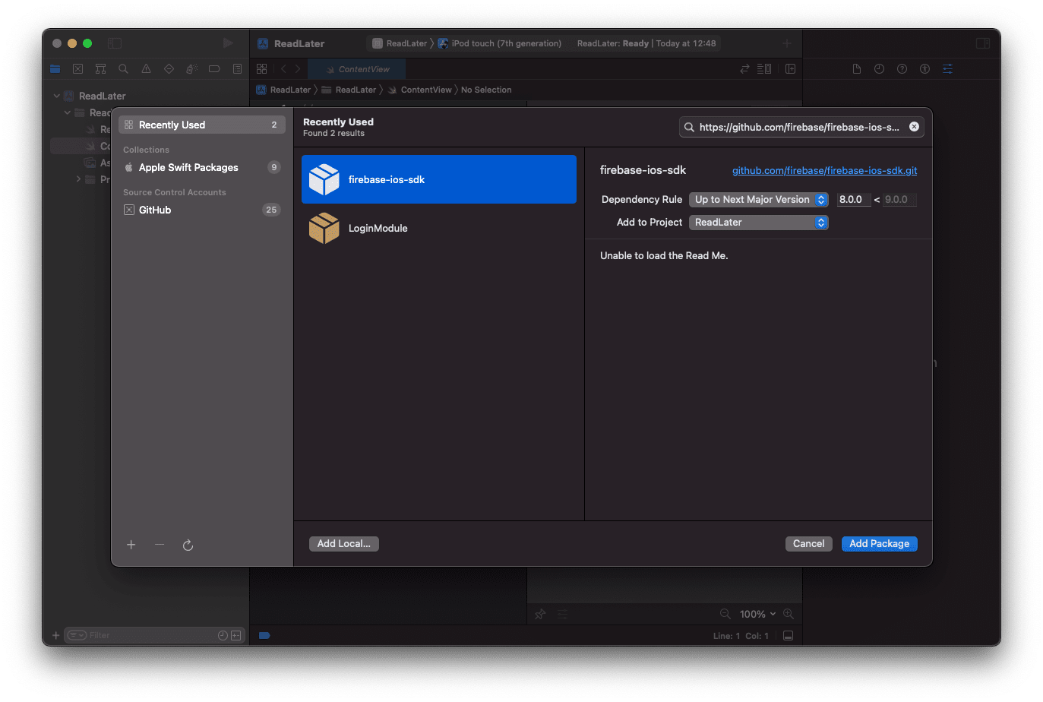Click the ReadLater scheme selector
Image resolution: width=1043 pixels, height=702 pixels.
tap(400, 43)
